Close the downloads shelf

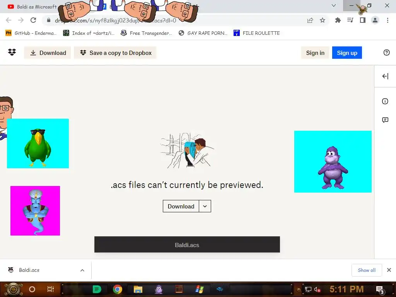click(x=389, y=270)
